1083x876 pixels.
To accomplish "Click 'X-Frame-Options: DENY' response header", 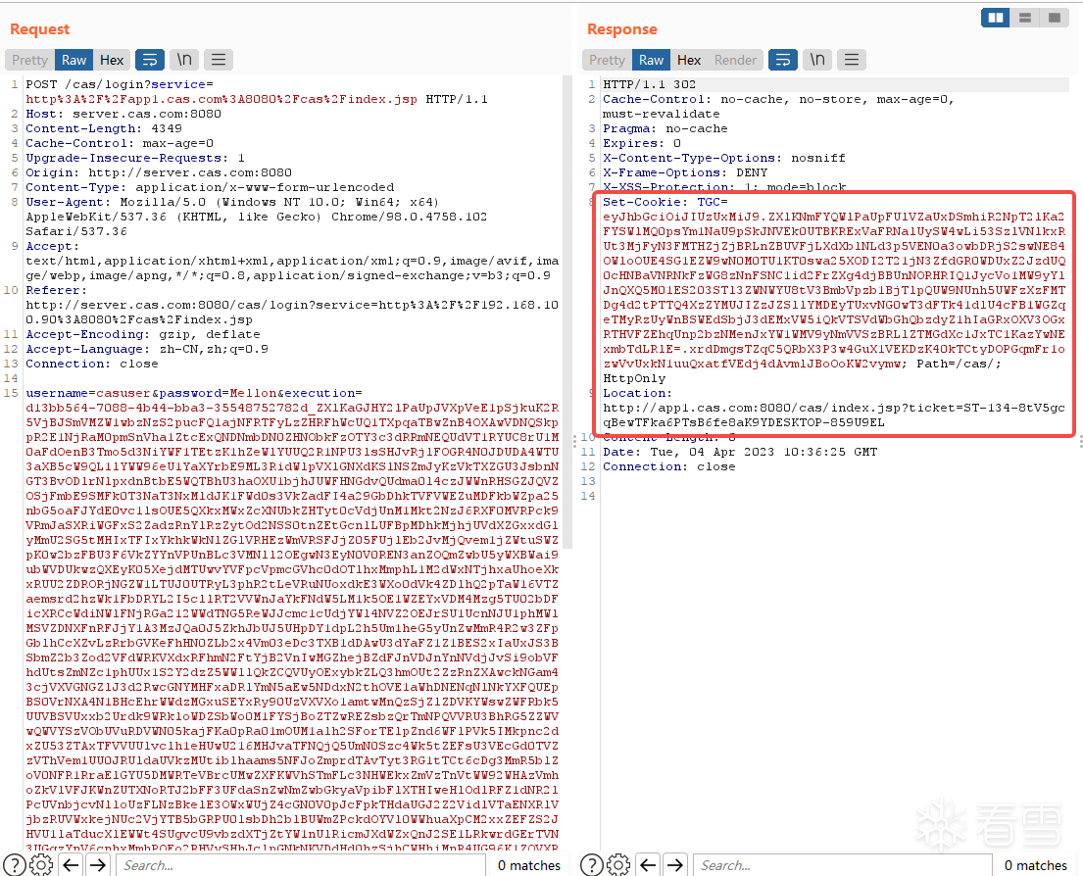I will coord(685,172).
